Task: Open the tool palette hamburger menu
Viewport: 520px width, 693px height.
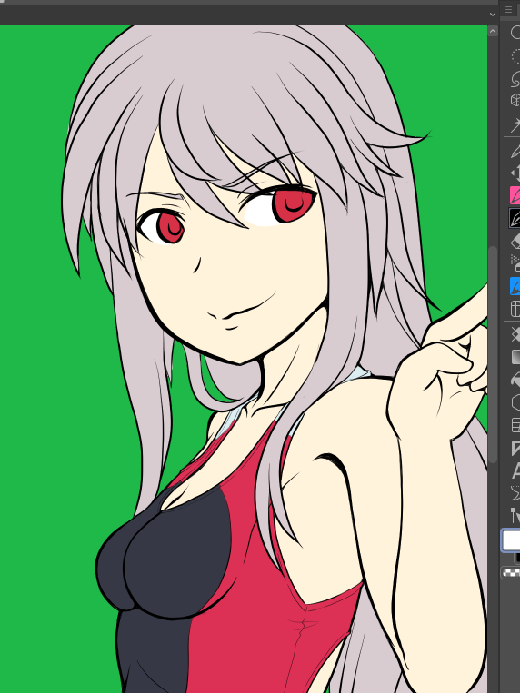Action: click(x=508, y=10)
